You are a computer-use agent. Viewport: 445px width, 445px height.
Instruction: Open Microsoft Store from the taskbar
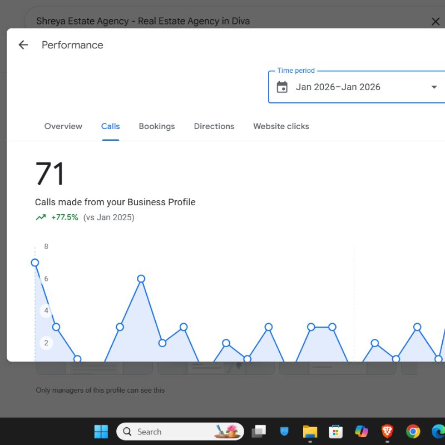335,432
